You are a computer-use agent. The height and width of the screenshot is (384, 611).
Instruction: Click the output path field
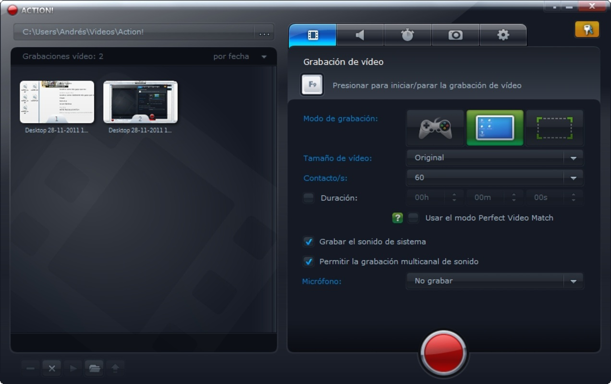pos(134,32)
